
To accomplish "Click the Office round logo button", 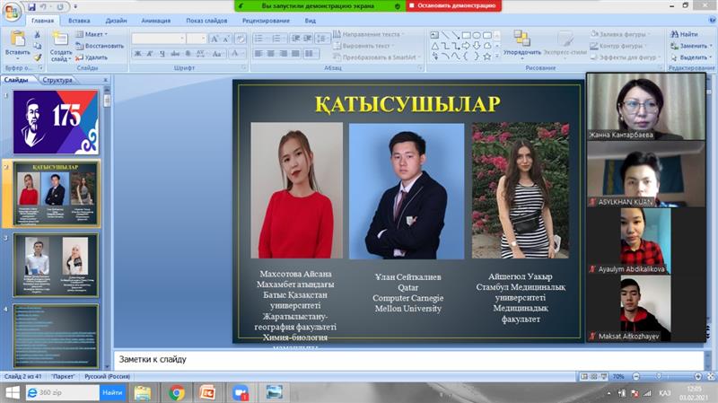I will click(x=12, y=10).
